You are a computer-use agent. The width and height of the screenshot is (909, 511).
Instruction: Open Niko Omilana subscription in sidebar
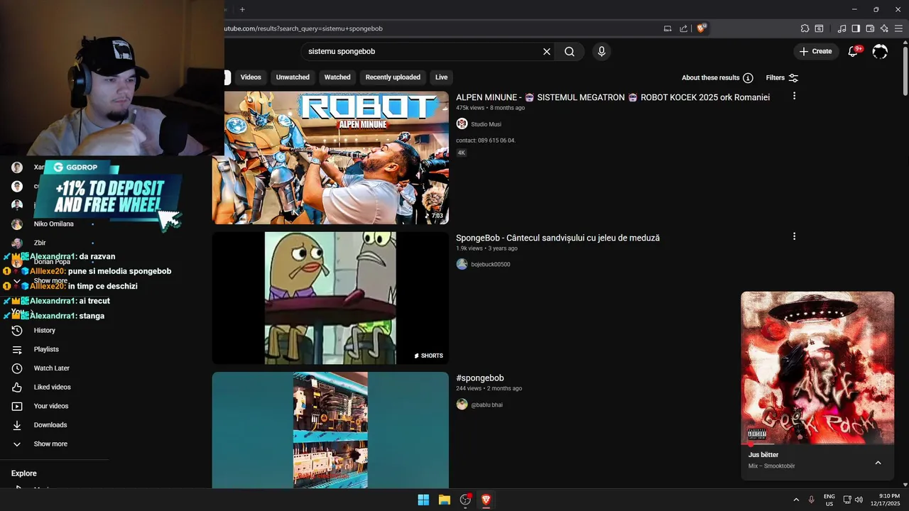click(x=53, y=224)
